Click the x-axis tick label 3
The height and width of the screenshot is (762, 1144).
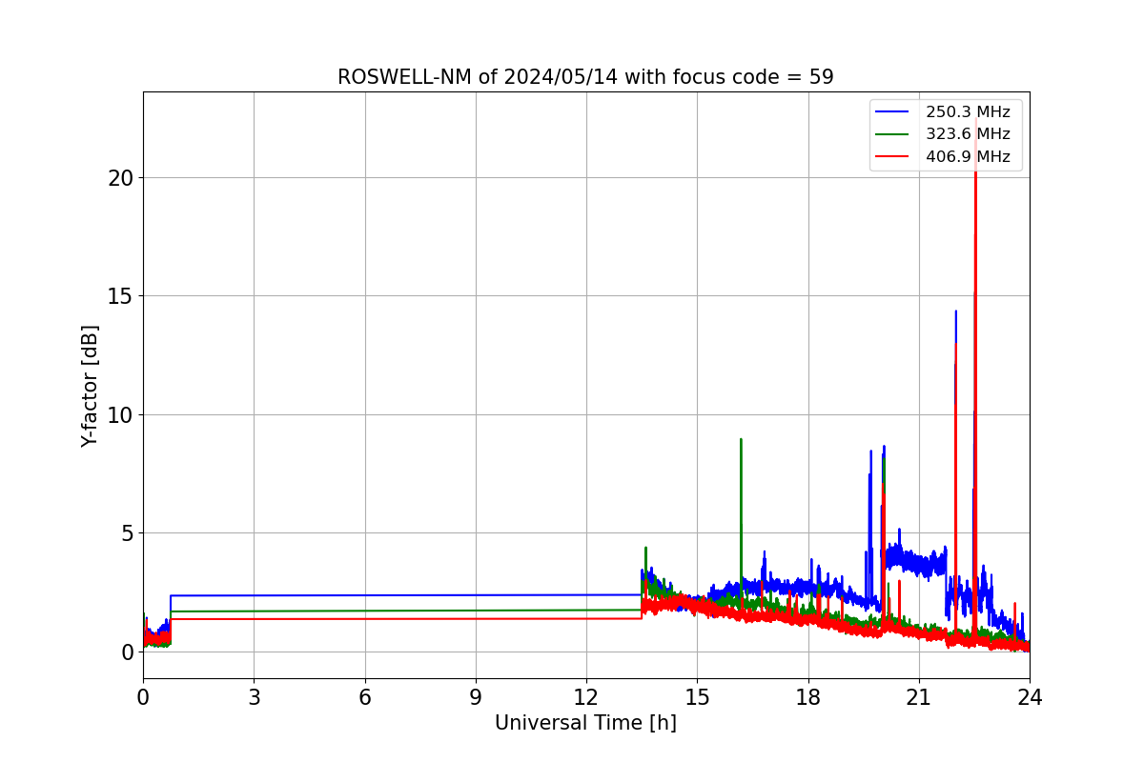[x=254, y=696]
